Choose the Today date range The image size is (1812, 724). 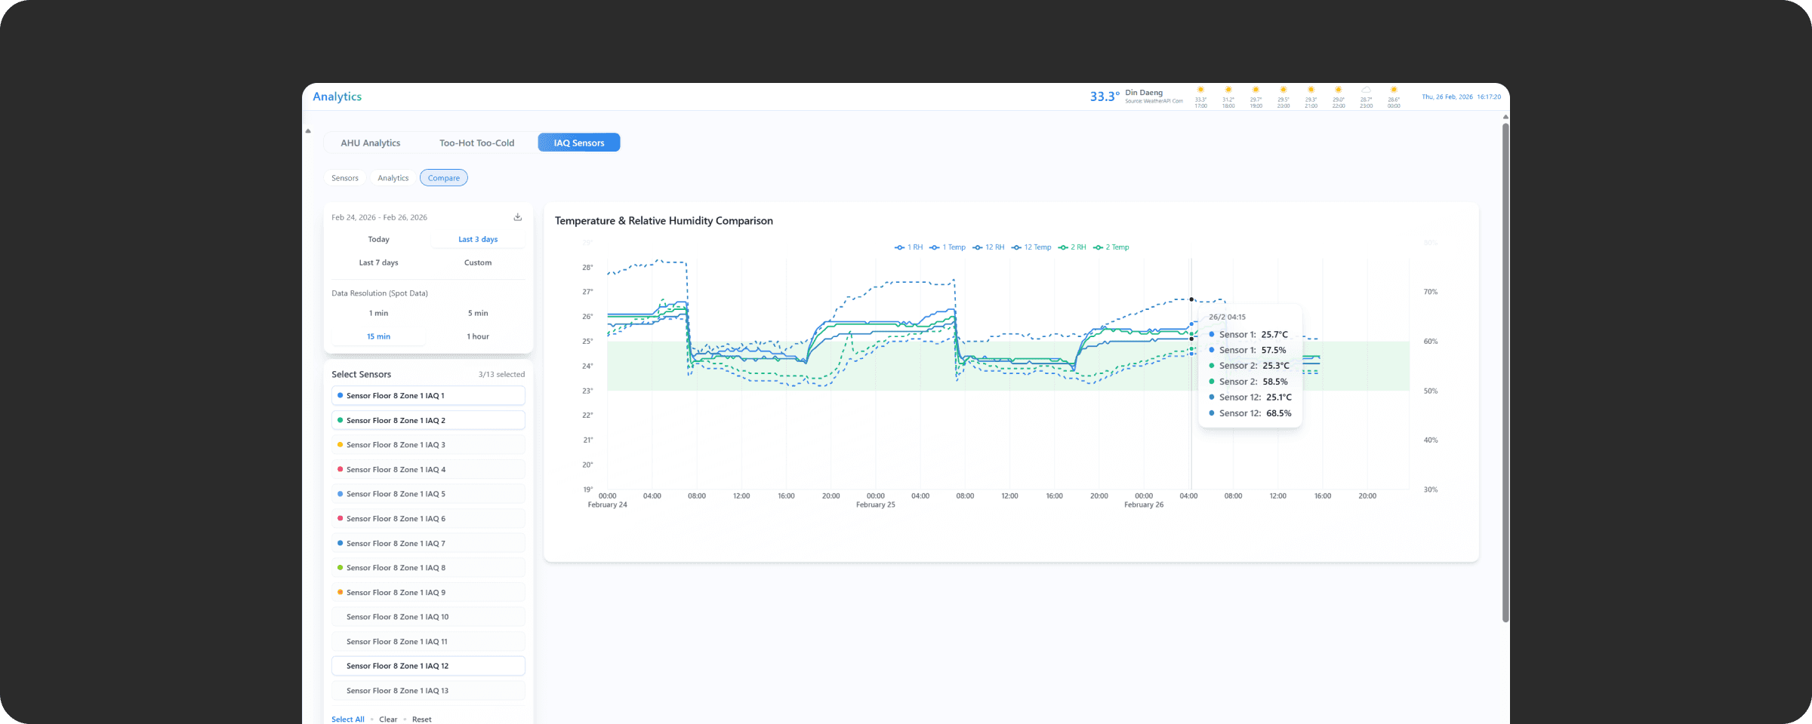[x=379, y=239]
